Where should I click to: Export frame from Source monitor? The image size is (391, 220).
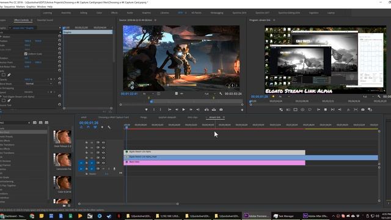click(x=221, y=109)
